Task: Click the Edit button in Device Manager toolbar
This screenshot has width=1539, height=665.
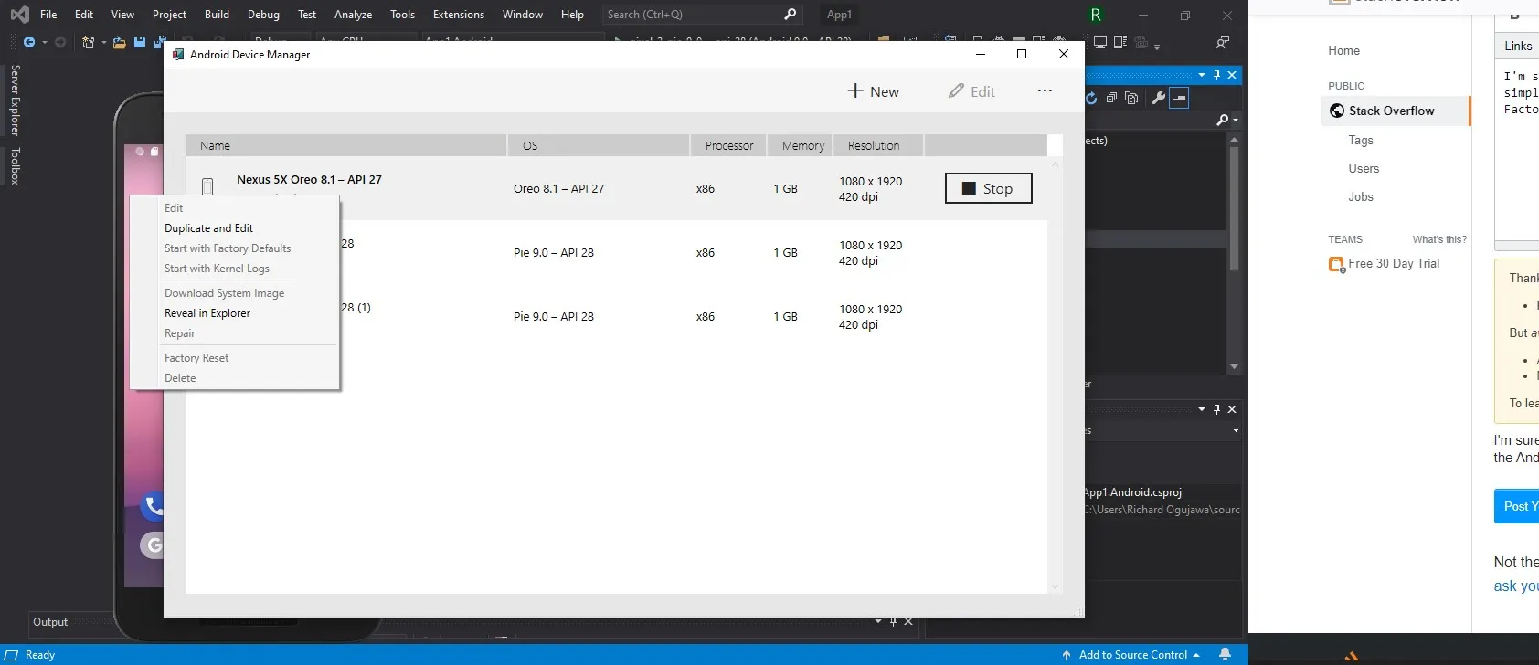Action: [x=971, y=91]
